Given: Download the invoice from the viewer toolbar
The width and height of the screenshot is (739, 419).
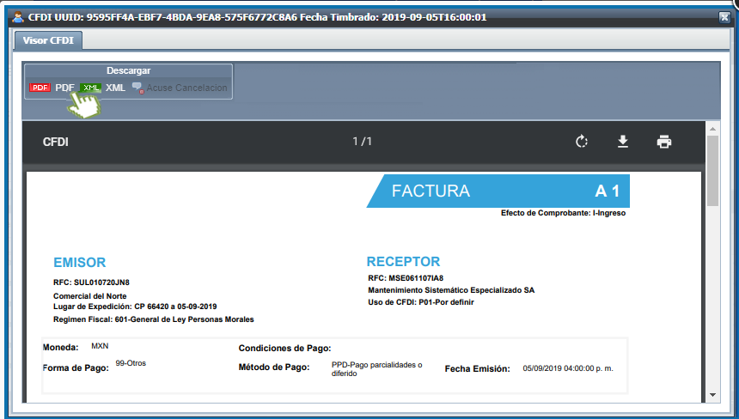Looking at the screenshot, I should pos(623,142).
